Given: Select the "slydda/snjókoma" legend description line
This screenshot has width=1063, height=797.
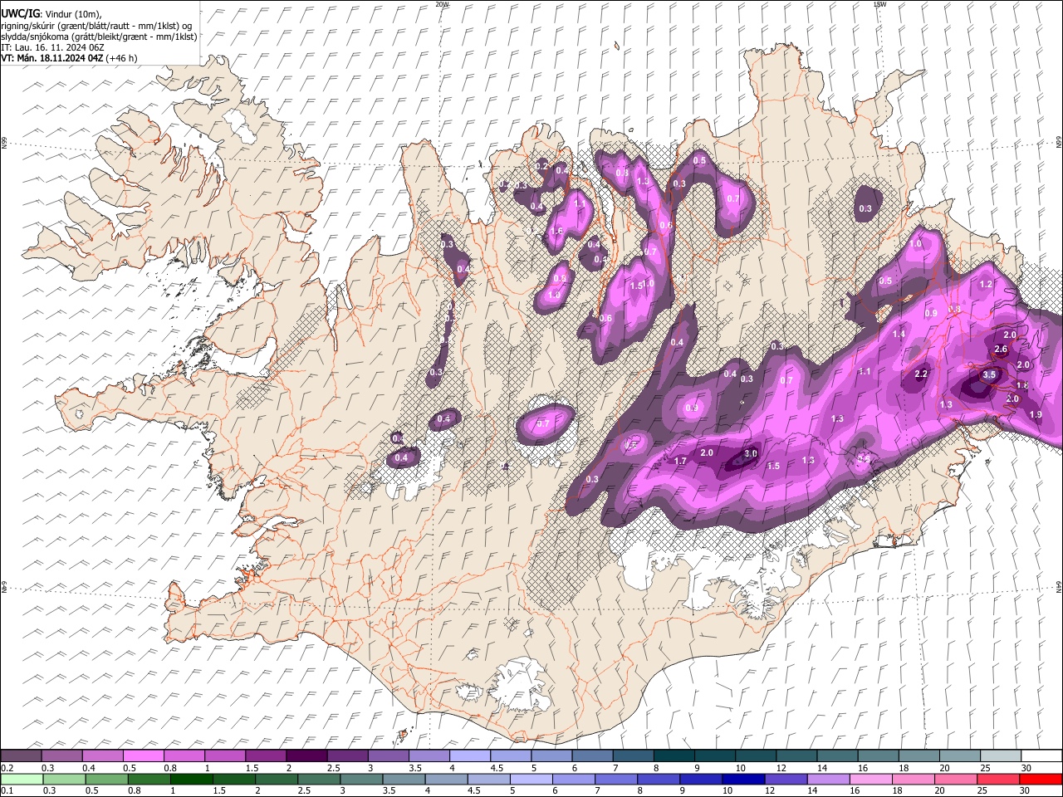Looking at the screenshot, I should point(99,37).
